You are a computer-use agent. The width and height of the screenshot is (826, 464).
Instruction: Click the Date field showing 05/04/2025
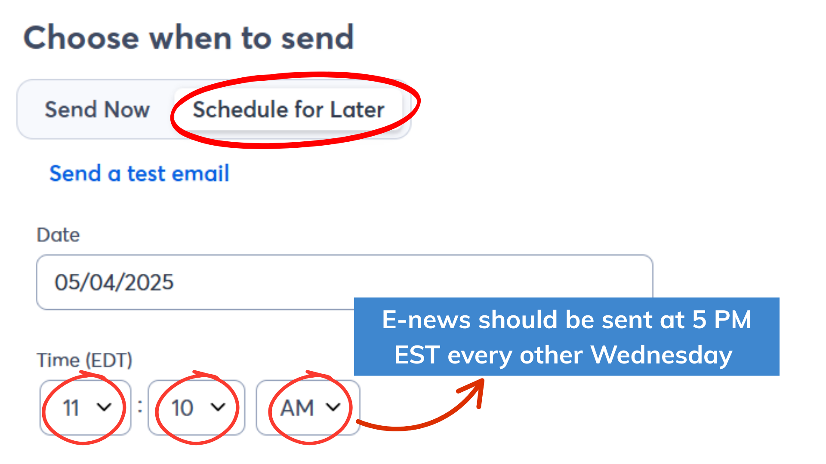[194, 282]
